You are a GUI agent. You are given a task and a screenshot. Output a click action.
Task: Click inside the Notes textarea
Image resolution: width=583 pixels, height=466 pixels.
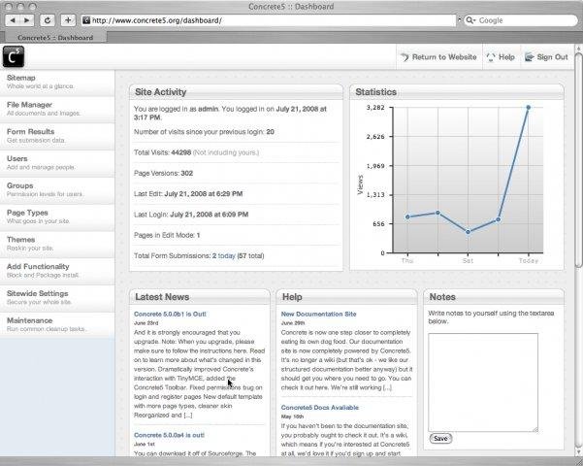(483, 383)
